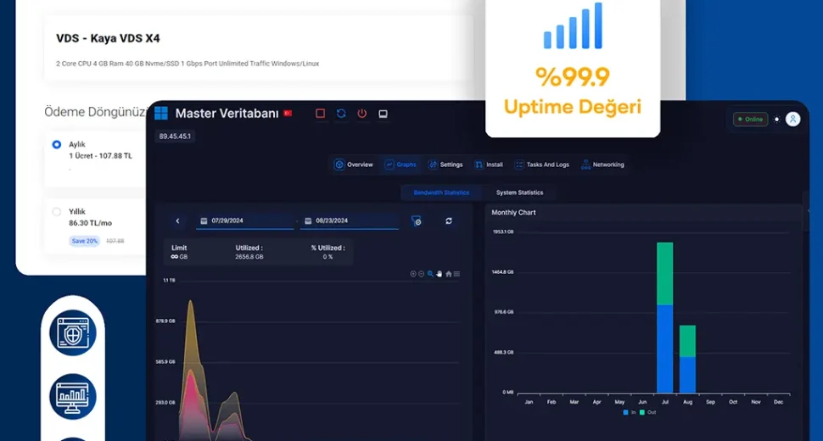Viewport: 823px width, 441px height.
Task: Open the console monitor icon
Action: coord(383,114)
